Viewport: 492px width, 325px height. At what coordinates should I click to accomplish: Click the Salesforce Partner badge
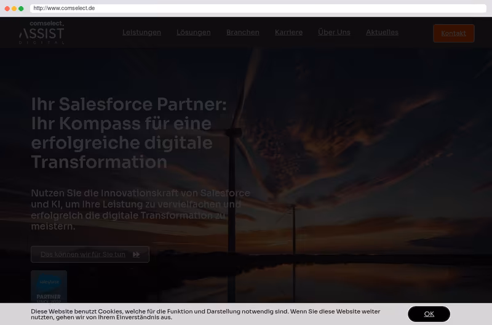[49, 287]
